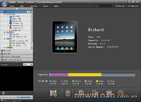Open the Preview aspect ratio 4:3 dropdown
The height and width of the screenshot is (102, 141).
[28, 64]
